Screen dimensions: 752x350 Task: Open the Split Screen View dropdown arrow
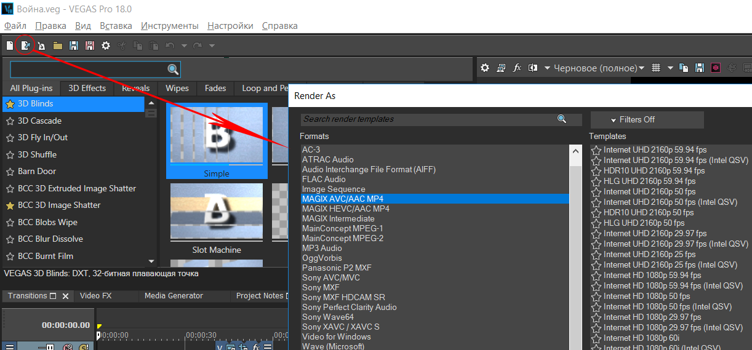(x=547, y=68)
